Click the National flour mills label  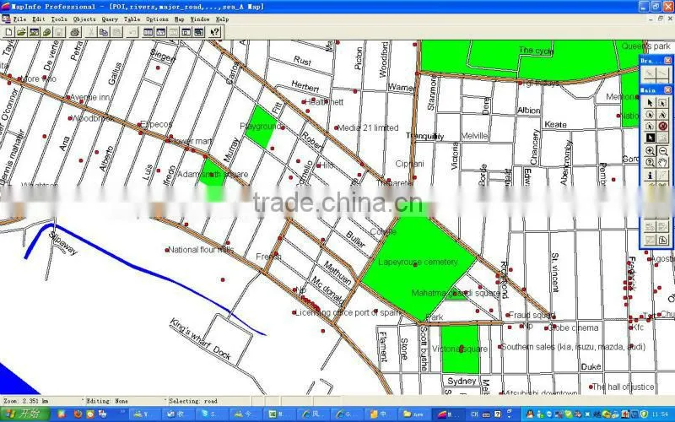[x=201, y=249]
